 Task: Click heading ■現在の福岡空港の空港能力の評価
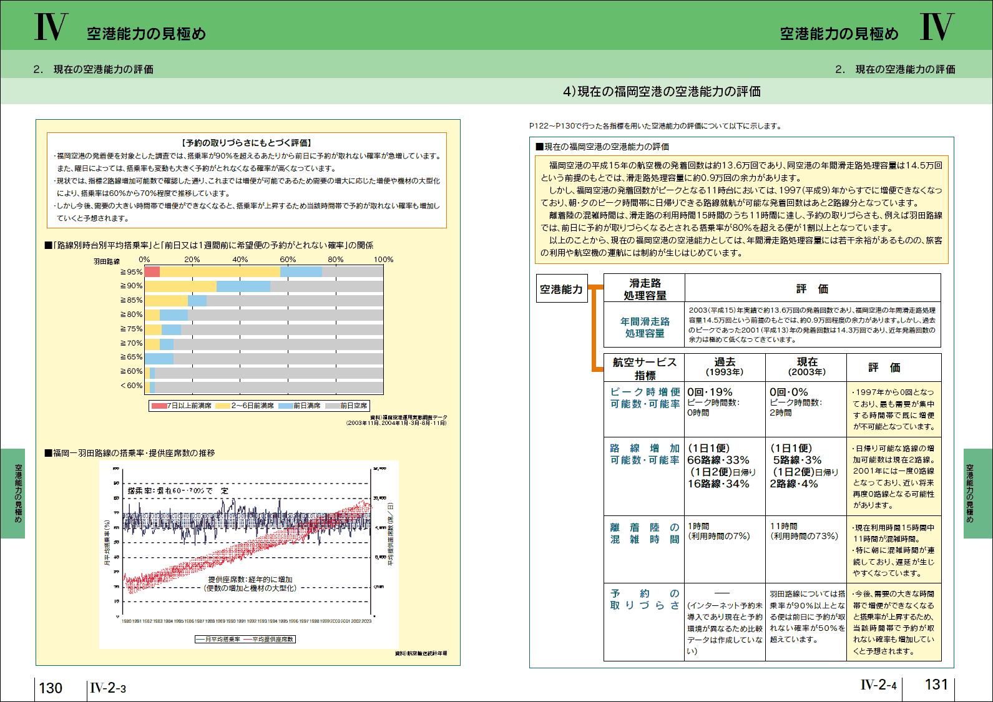coord(602,147)
